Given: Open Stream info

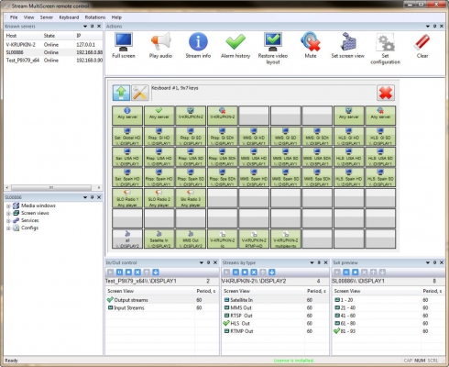Looking at the screenshot, I should [198, 41].
